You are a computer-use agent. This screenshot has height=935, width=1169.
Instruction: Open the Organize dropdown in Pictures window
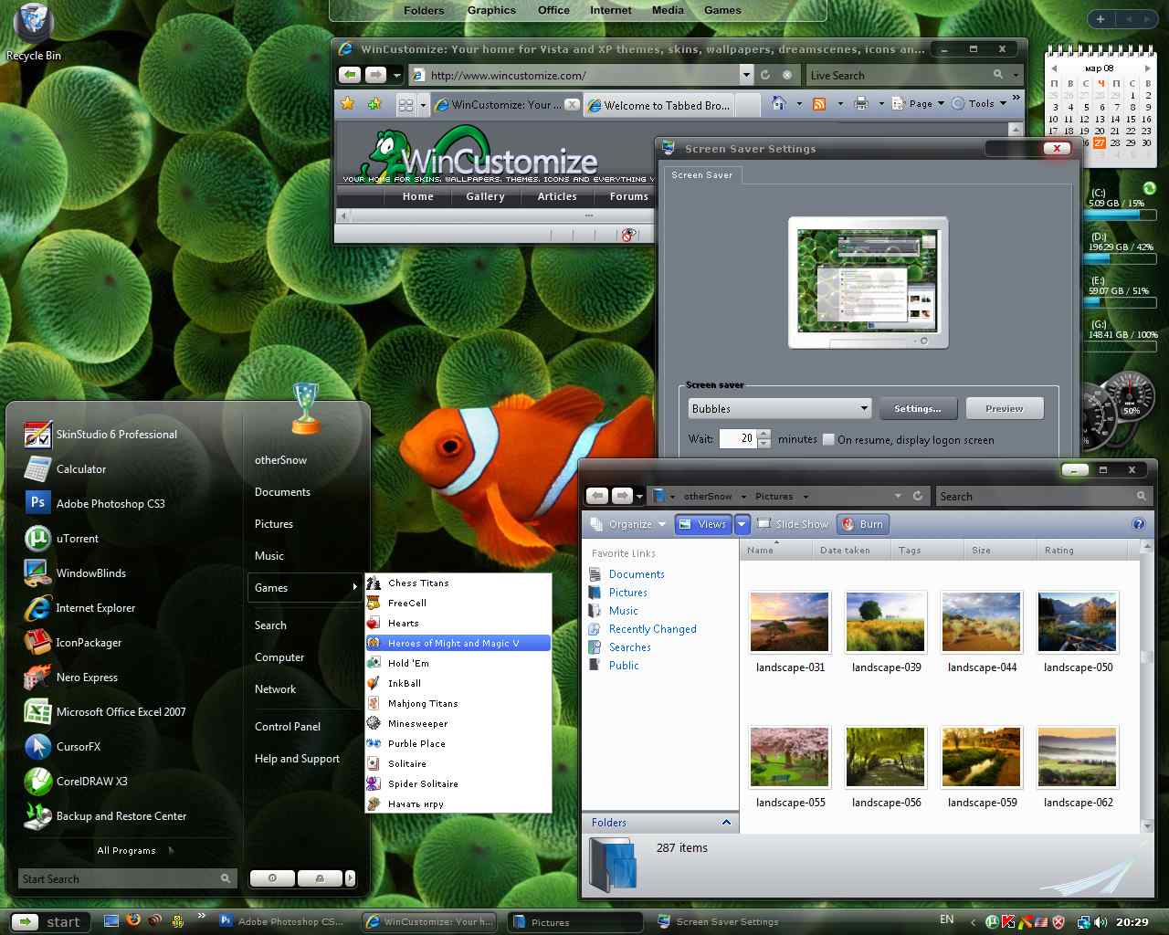pos(630,524)
